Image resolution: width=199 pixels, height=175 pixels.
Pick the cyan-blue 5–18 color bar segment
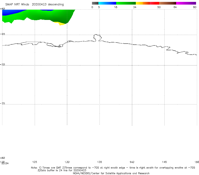click(107, 3)
